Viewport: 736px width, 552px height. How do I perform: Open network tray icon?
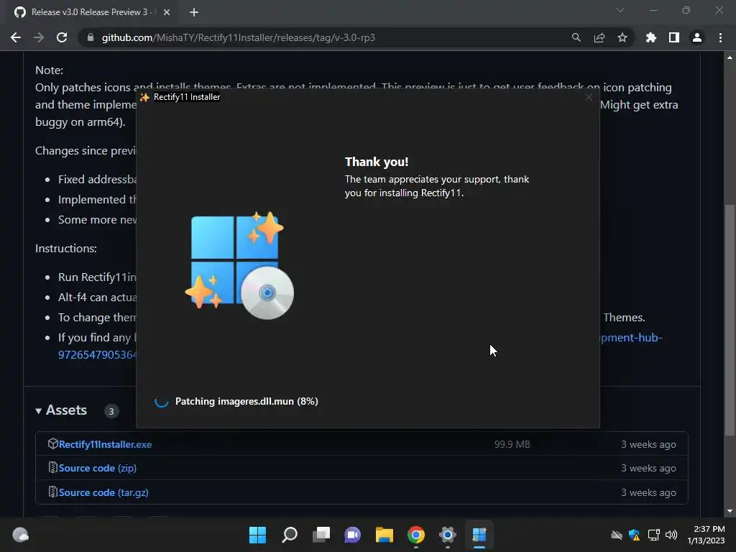click(653, 535)
